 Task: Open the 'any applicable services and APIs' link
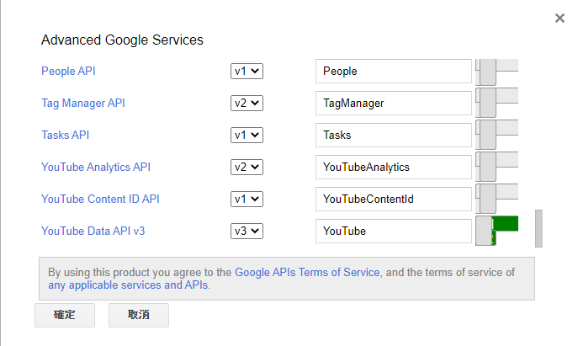(x=128, y=285)
